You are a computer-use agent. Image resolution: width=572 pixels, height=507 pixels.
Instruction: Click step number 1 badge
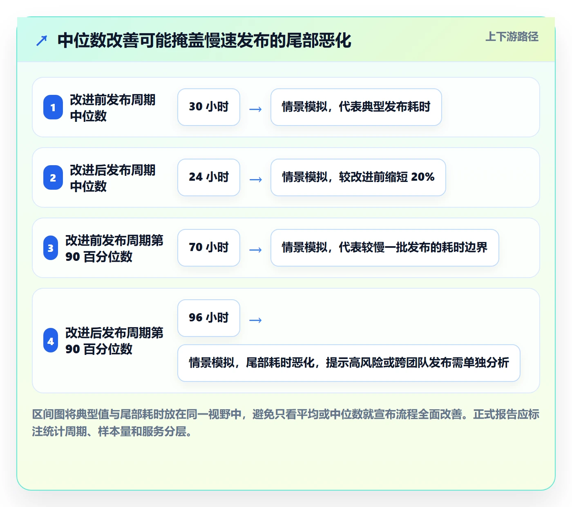53,108
